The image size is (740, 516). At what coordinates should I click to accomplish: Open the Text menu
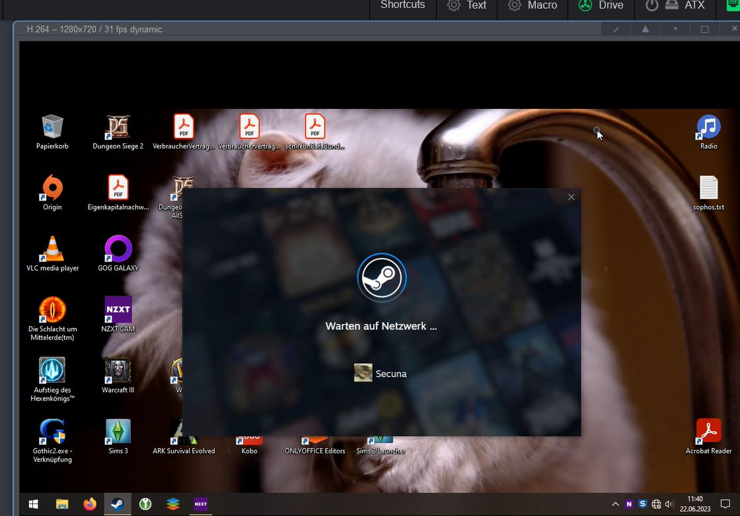[x=466, y=5]
